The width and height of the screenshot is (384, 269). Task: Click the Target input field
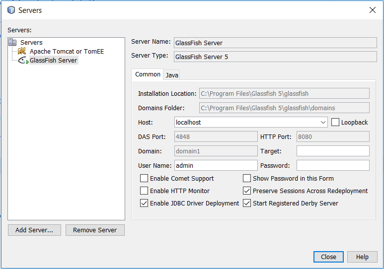pyautogui.click(x=333, y=151)
